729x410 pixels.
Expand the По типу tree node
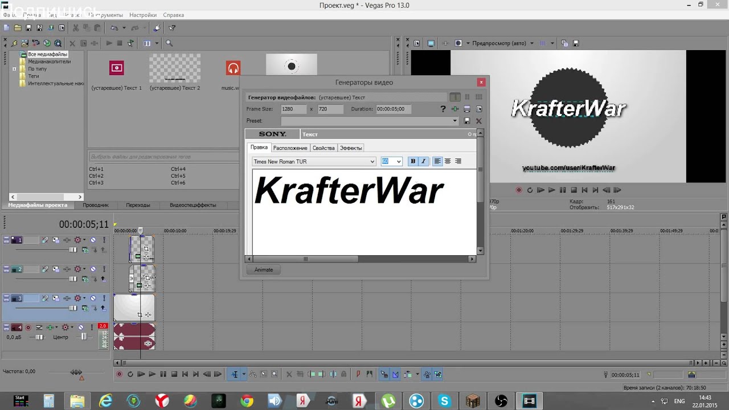[x=14, y=69]
